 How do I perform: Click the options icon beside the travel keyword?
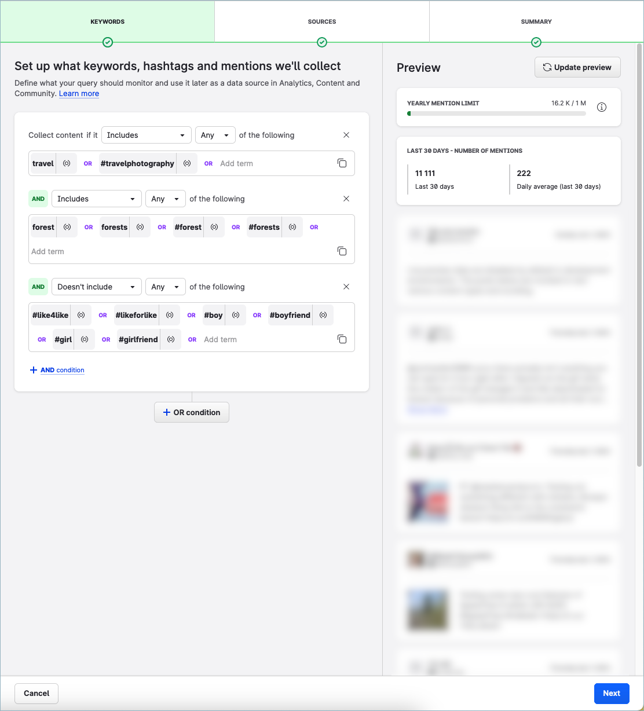coord(67,164)
